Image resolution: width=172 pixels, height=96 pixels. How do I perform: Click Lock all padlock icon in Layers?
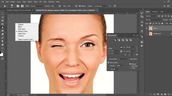(162, 23)
